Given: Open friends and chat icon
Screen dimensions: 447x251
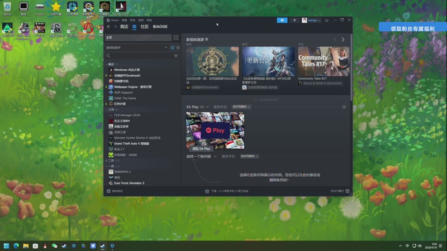Looking at the screenshot, I should pos(348,191).
